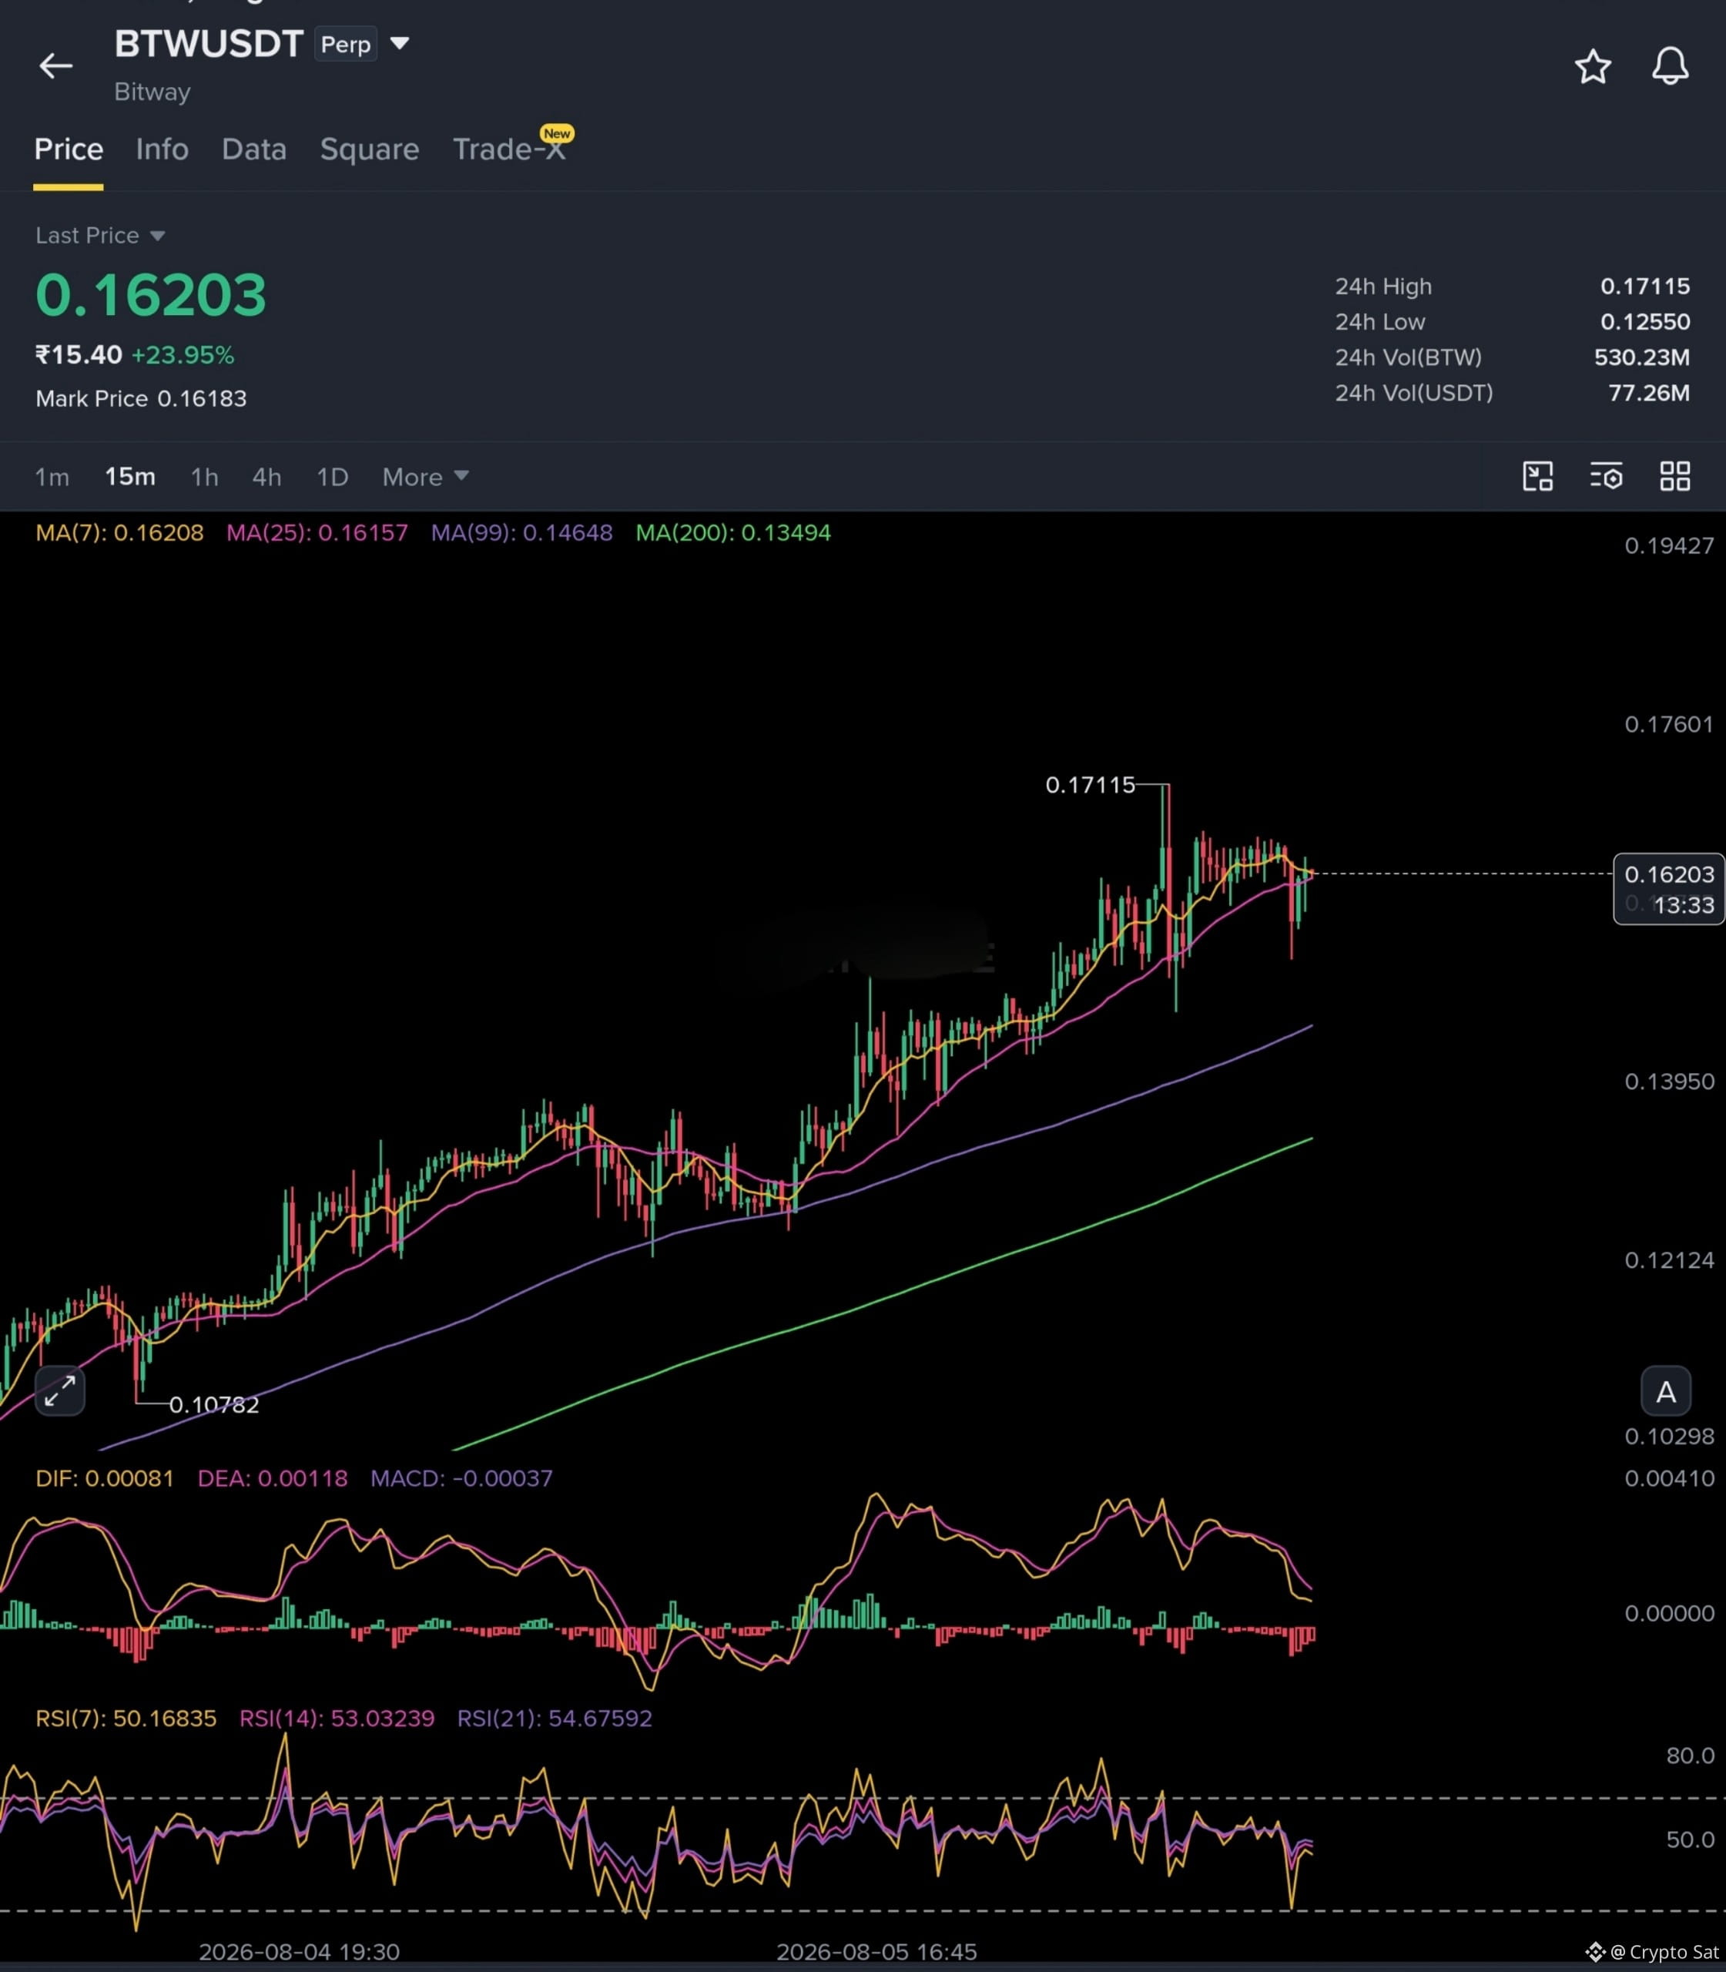Switch to the Info tab
The width and height of the screenshot is (1726, 1972).
(162, 149)
